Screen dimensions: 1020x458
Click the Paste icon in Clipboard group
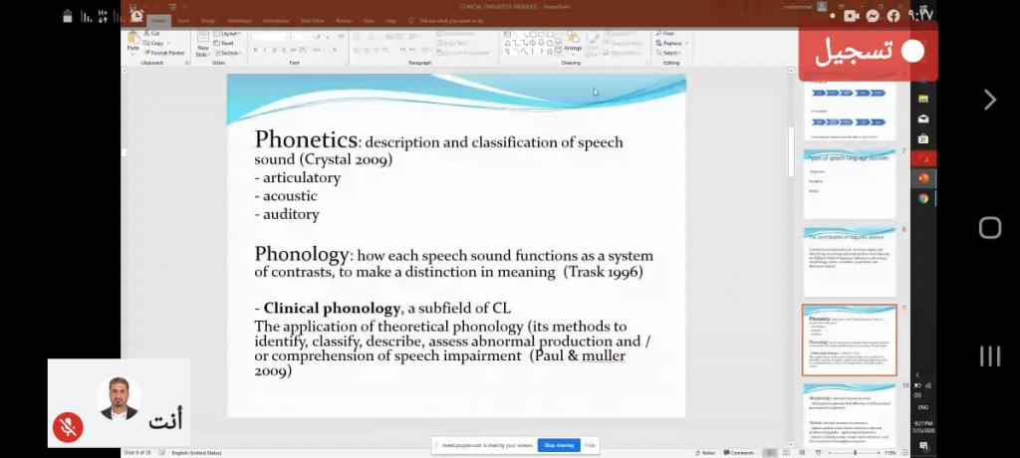(132, 41)
